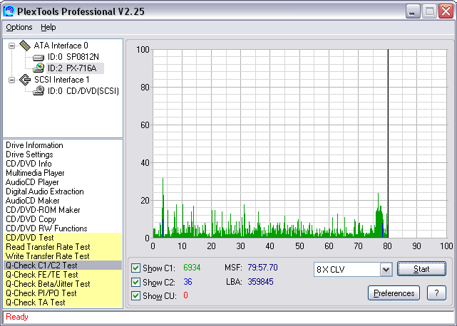The image size is (457, 326).
Task: Open the Help menu
Action: [48, 27]
